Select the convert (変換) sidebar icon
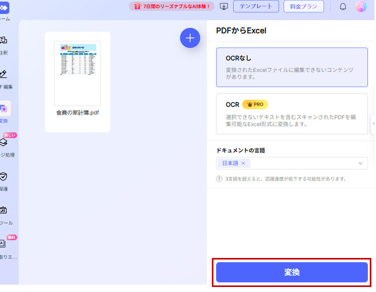 coord(5,108)
